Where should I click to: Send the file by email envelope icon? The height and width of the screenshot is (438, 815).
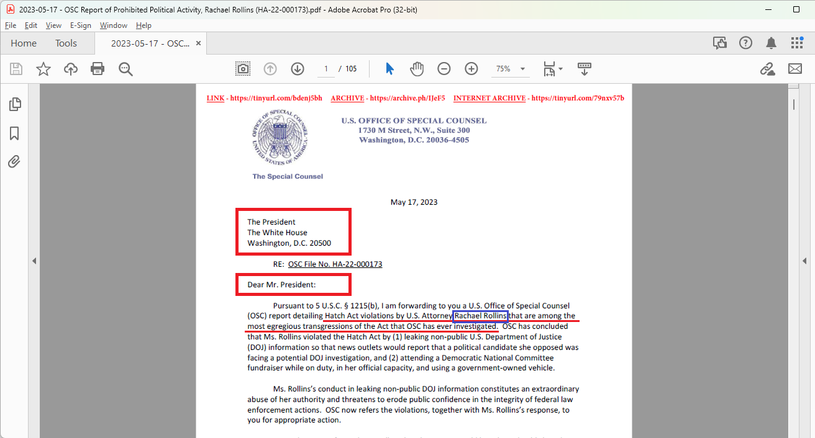click(x=795, y=69)
